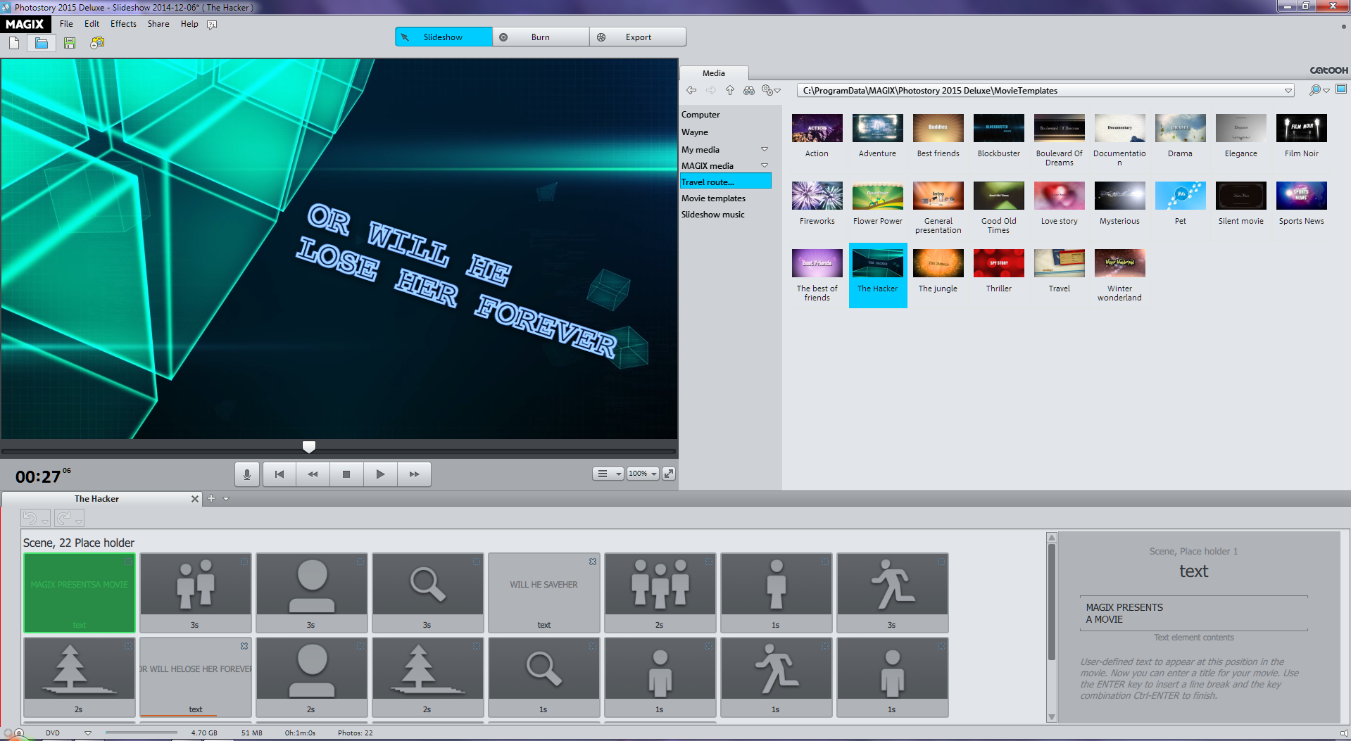Add a new slideshow tab with the plus icon

(211, 498)
